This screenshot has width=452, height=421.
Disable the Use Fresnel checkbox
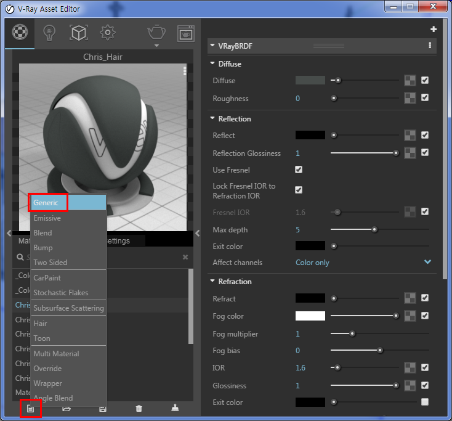299,170
